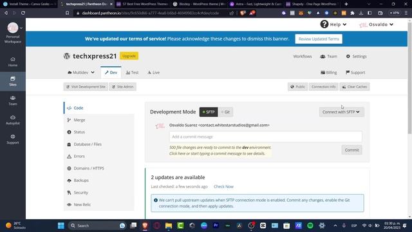Select New Relic in the side menu

pyautogui.click(x=98, y=205)
